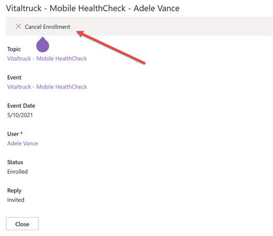Click the X icon beside Cancel Enrollment
Image resolution: width=273 pixels, height=236 pixels.
click(18, 26)
